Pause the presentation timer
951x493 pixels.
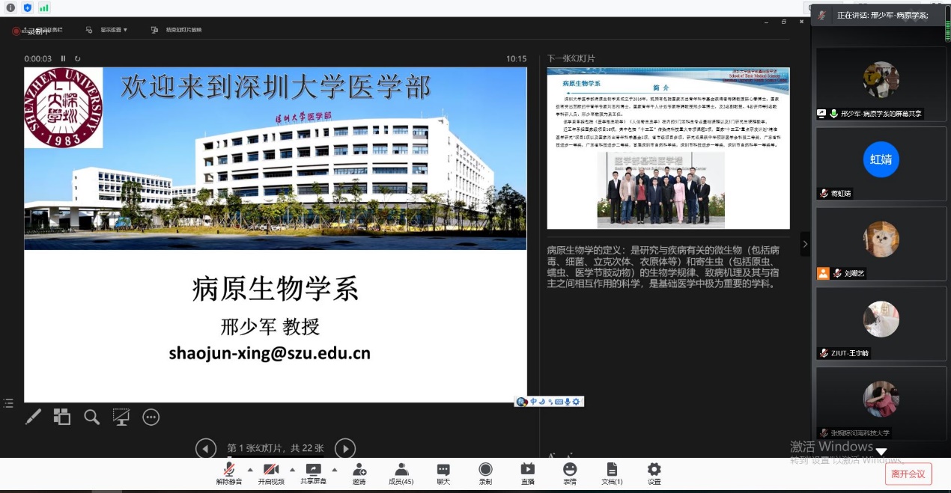point(64,58)
